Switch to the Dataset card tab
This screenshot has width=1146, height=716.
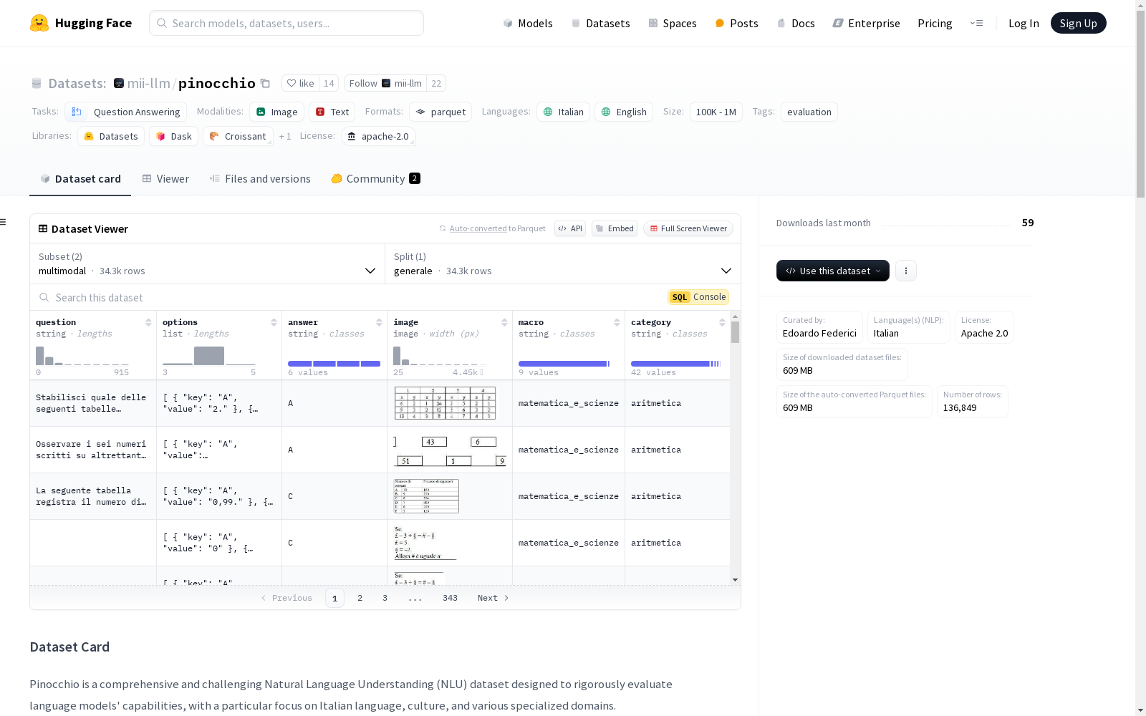[80, 179]
